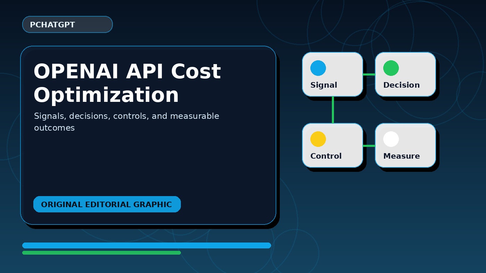Click the PCHATGPT badge
This screenshot has width=486, height=273.
pos(67,25)
